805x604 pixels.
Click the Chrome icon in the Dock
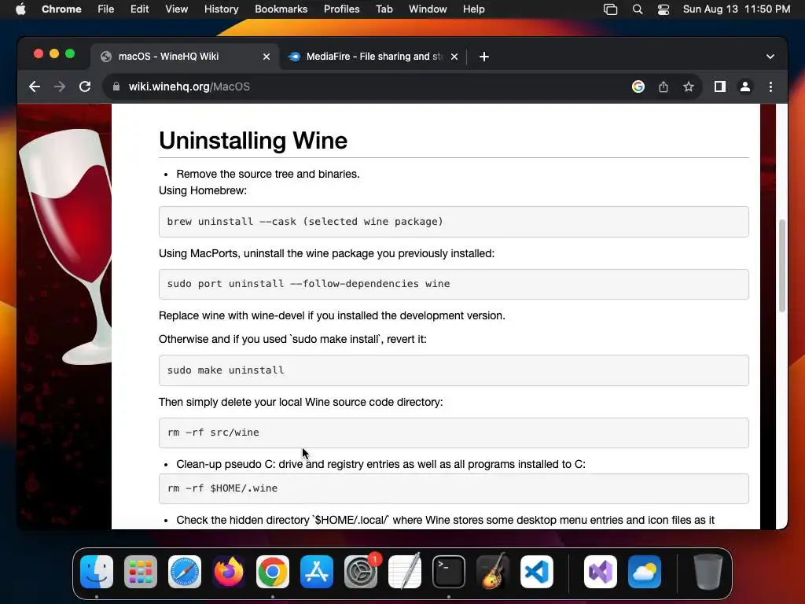click(273, 572)
